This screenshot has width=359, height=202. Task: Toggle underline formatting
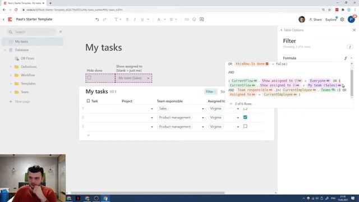142,20
